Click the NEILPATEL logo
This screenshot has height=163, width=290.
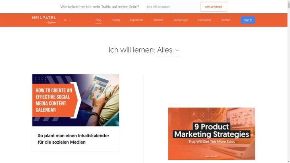click(44, 18)
